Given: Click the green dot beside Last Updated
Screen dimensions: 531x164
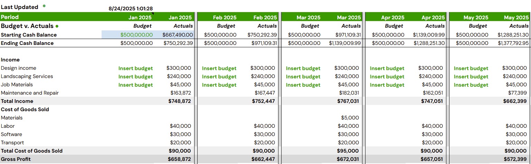Looking at the screenshot, I should click(44, 6).
